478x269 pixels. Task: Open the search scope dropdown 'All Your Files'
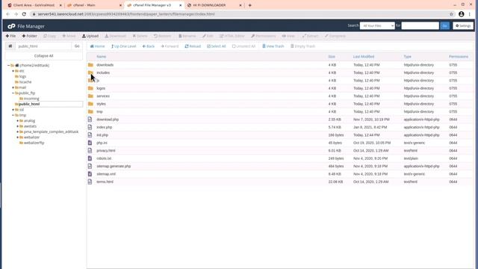tap(377, 26)
